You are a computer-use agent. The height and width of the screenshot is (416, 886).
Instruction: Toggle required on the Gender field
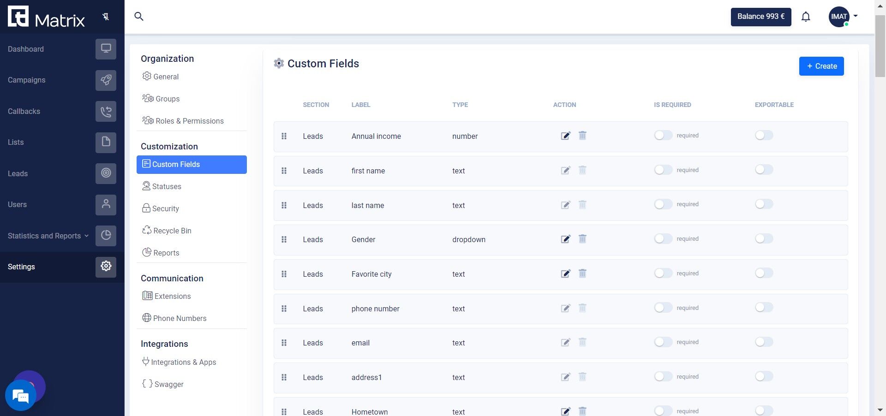click(663, 238)
